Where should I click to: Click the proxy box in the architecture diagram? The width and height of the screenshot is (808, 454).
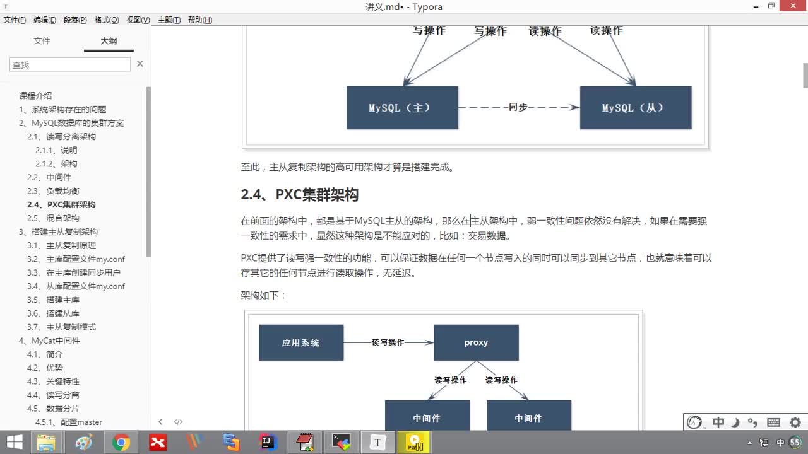pos(476,342)
